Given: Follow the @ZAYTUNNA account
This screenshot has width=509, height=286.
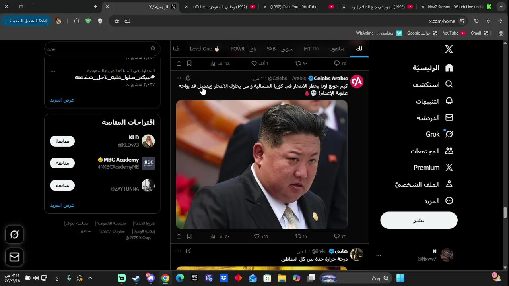Looking at the screenshot, I should [x=62, y=186].
